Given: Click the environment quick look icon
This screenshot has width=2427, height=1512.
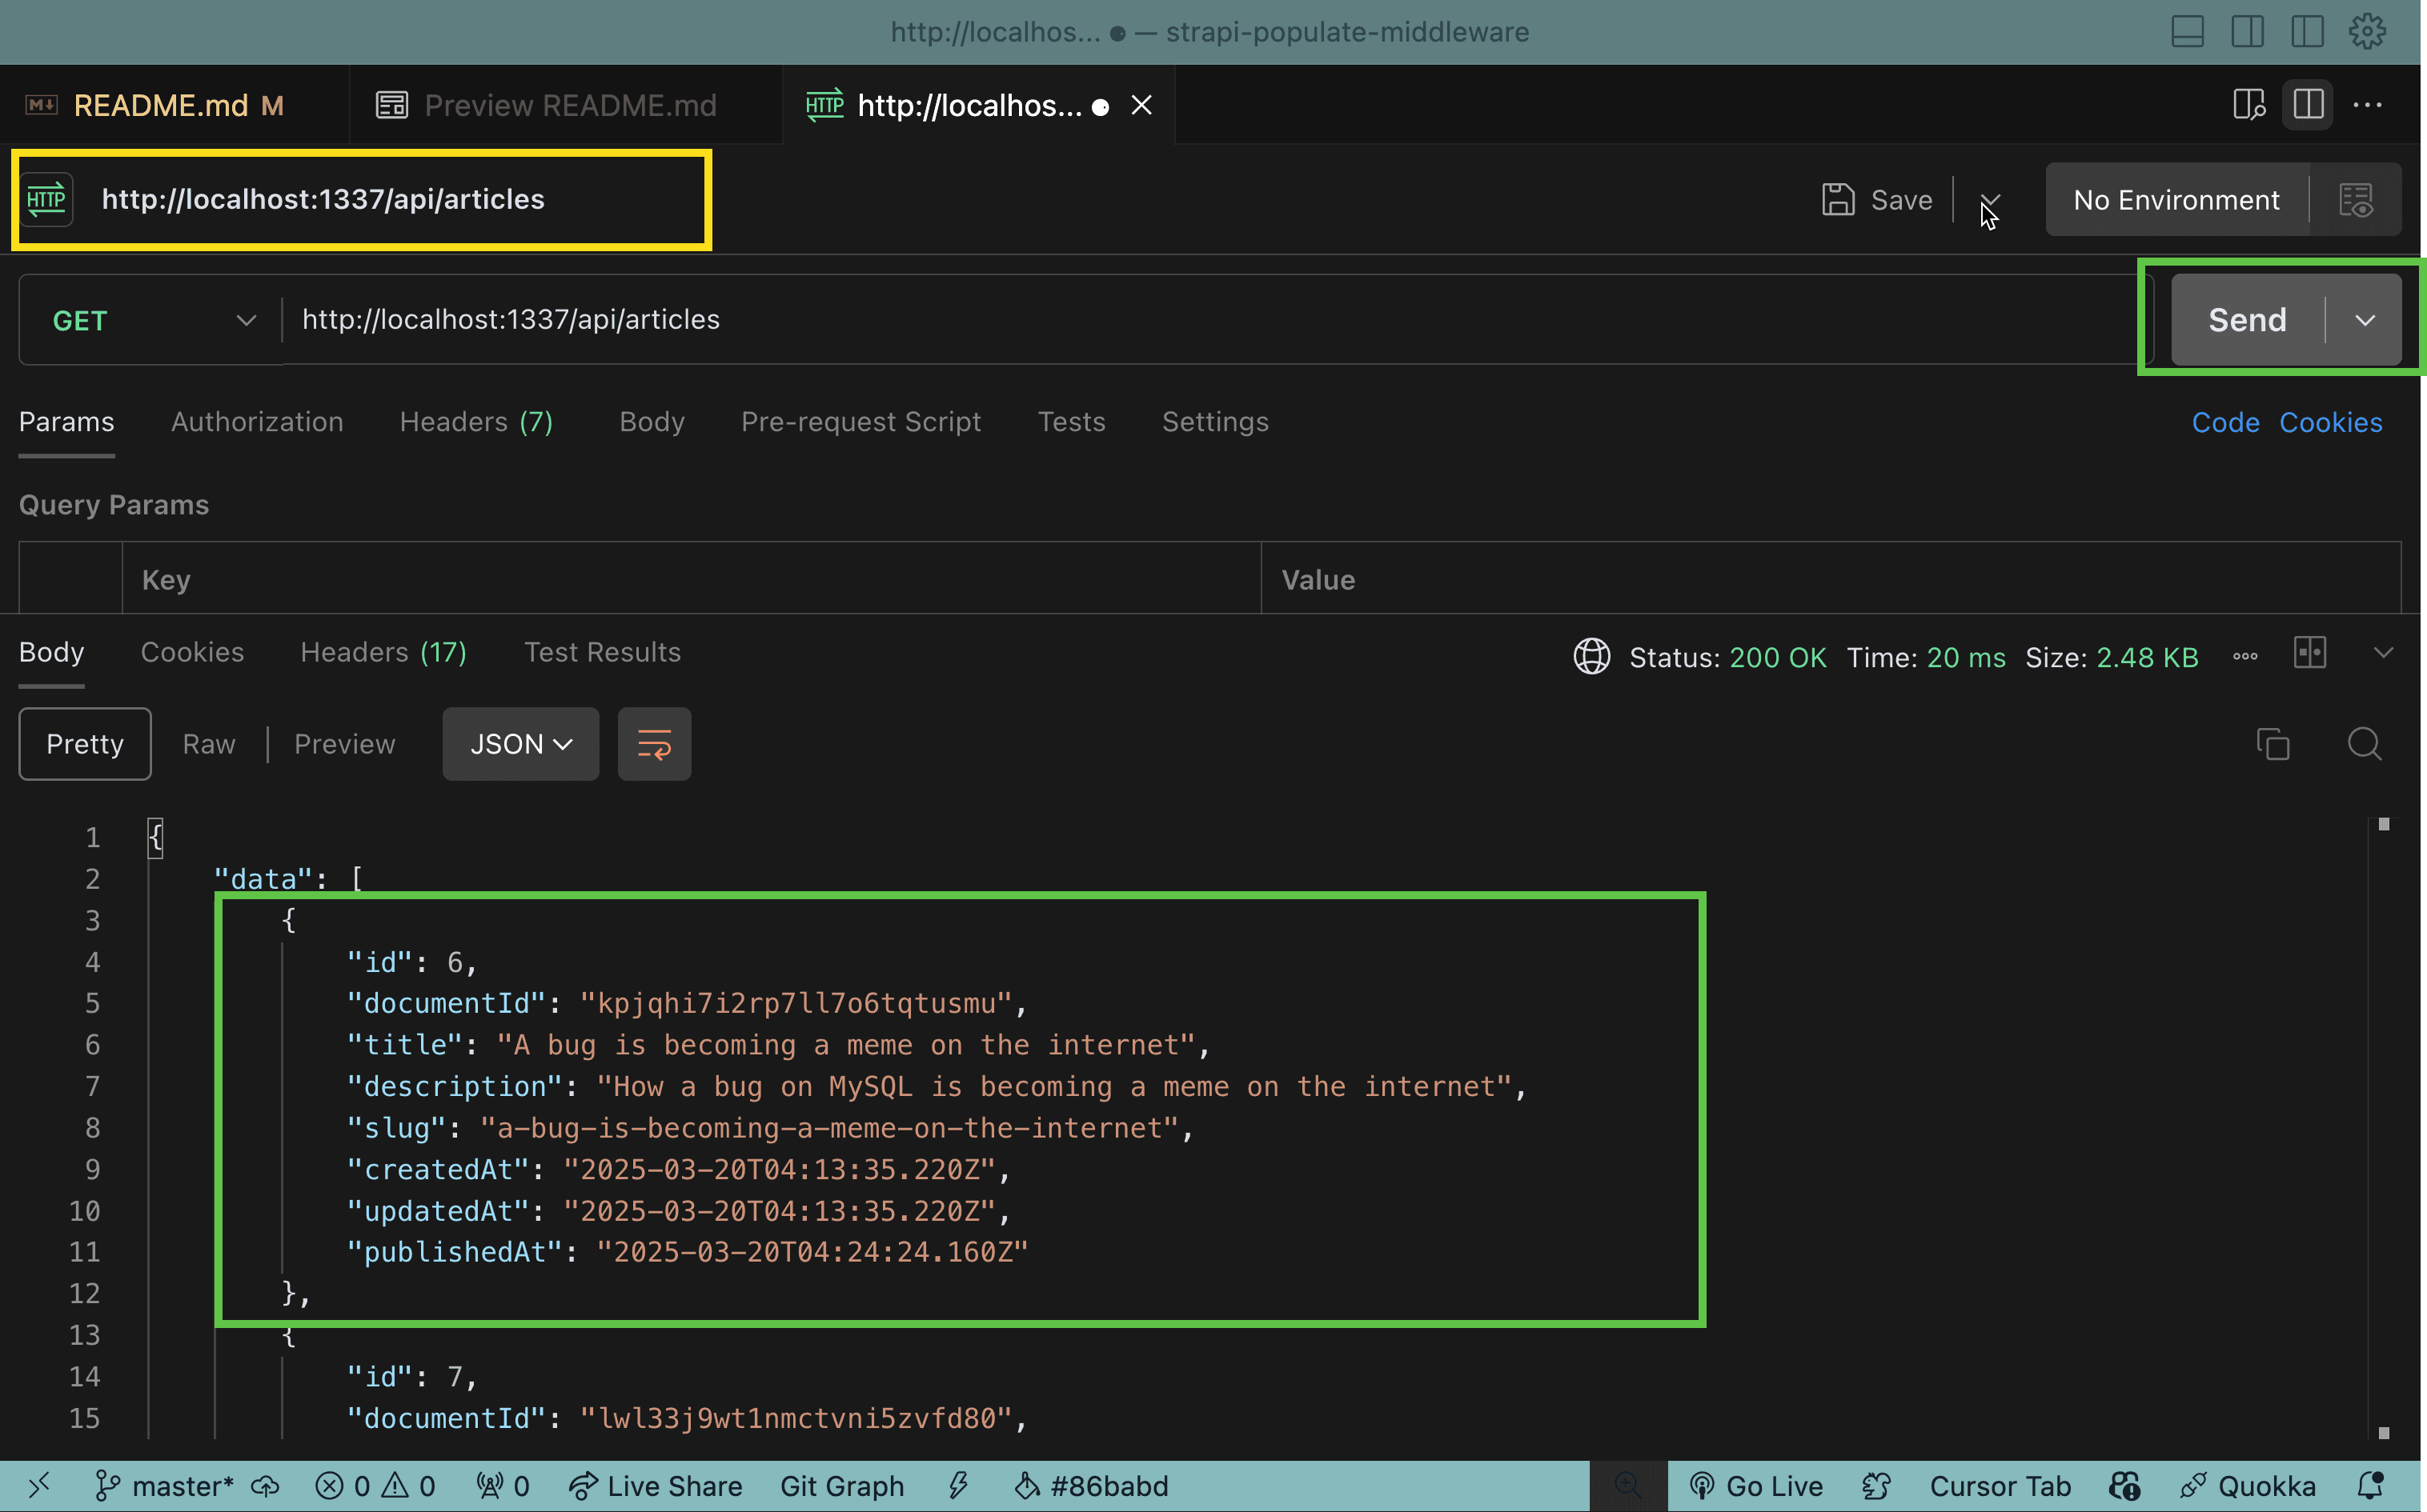Looking at the screenshot, I should 2356,200.
